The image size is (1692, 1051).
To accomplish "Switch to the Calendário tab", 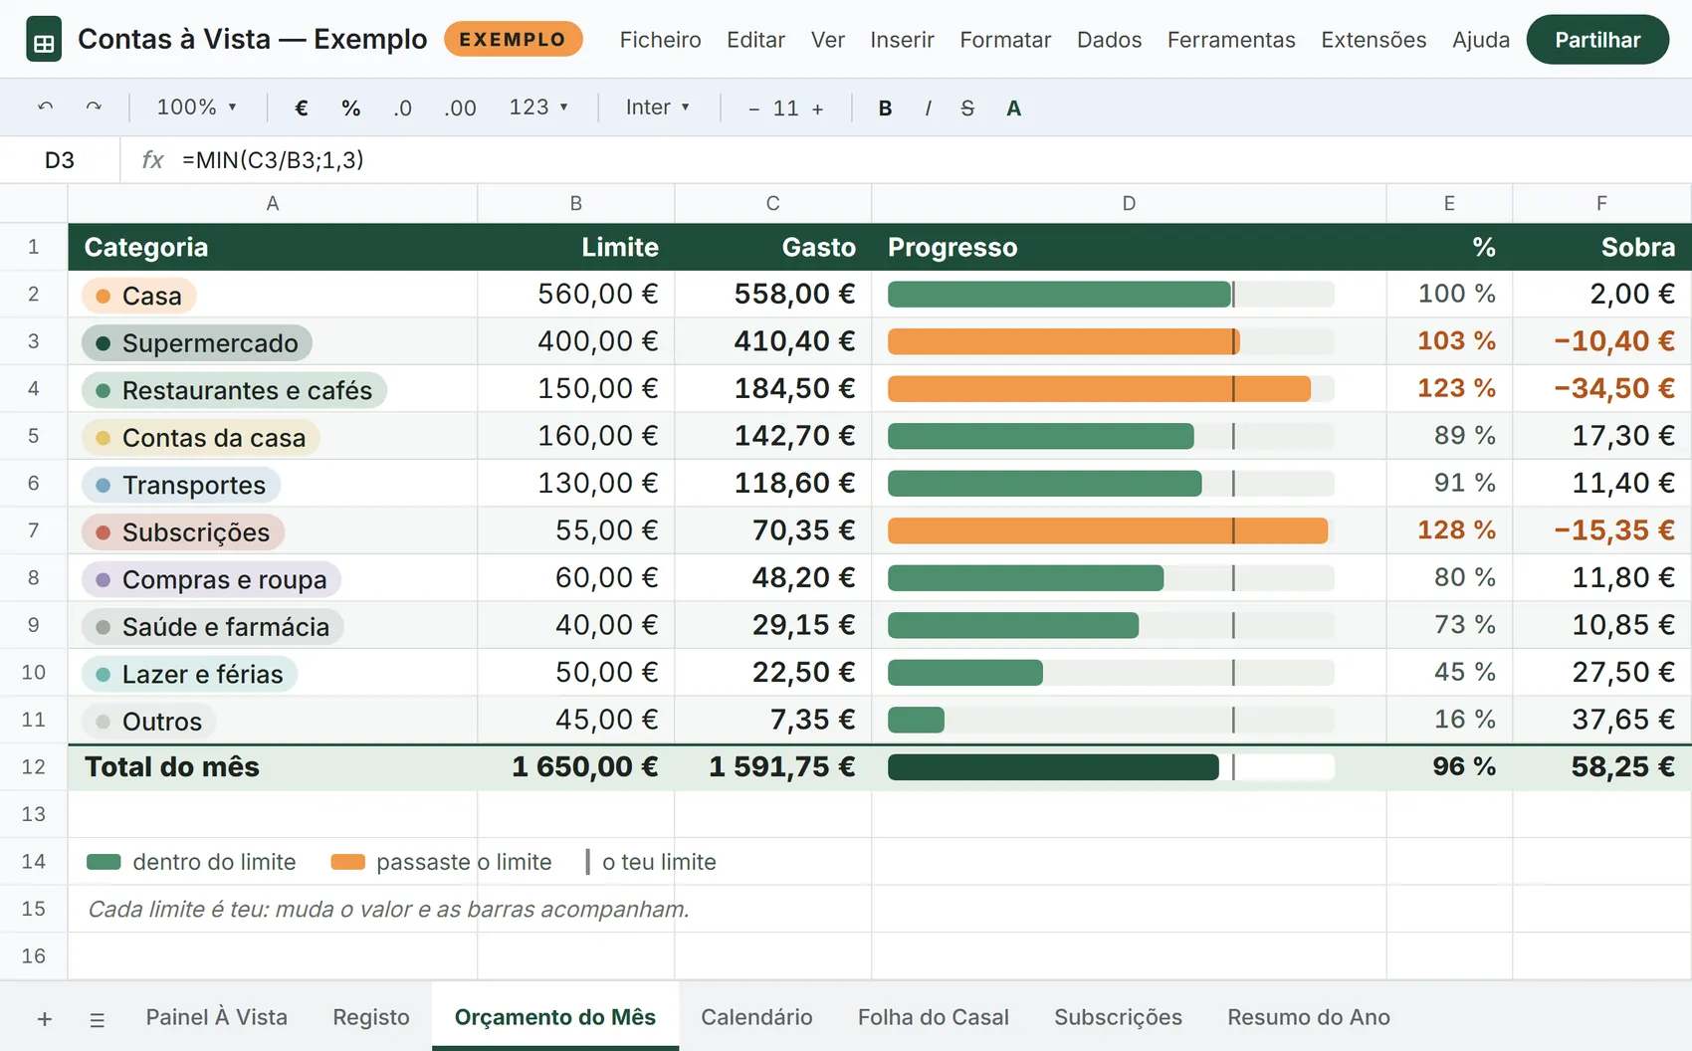I will tap(756, 1017).
